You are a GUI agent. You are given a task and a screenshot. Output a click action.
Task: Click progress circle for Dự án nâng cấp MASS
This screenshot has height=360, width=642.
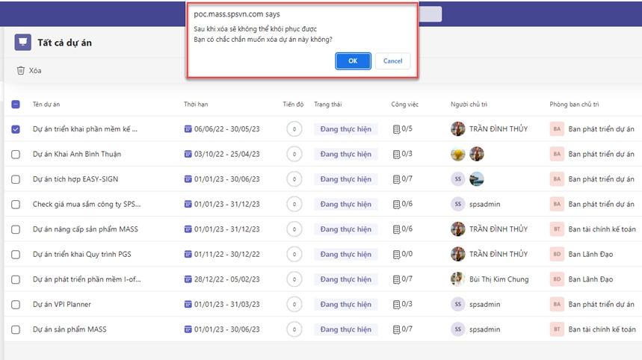(x=294, y=229)
